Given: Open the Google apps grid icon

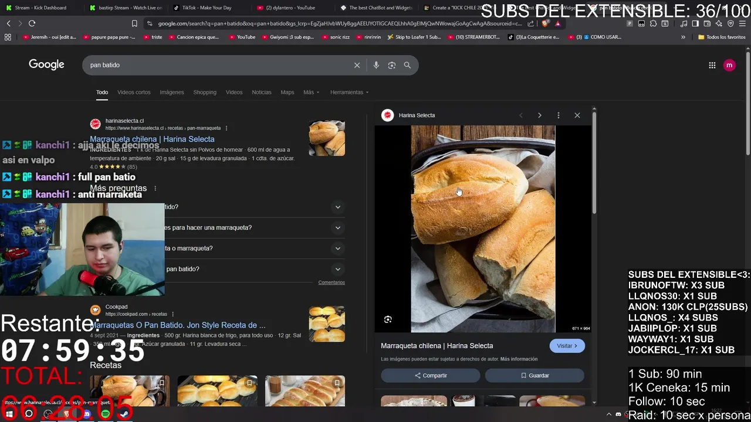Looking at the screenshot, I should (712, 65).
